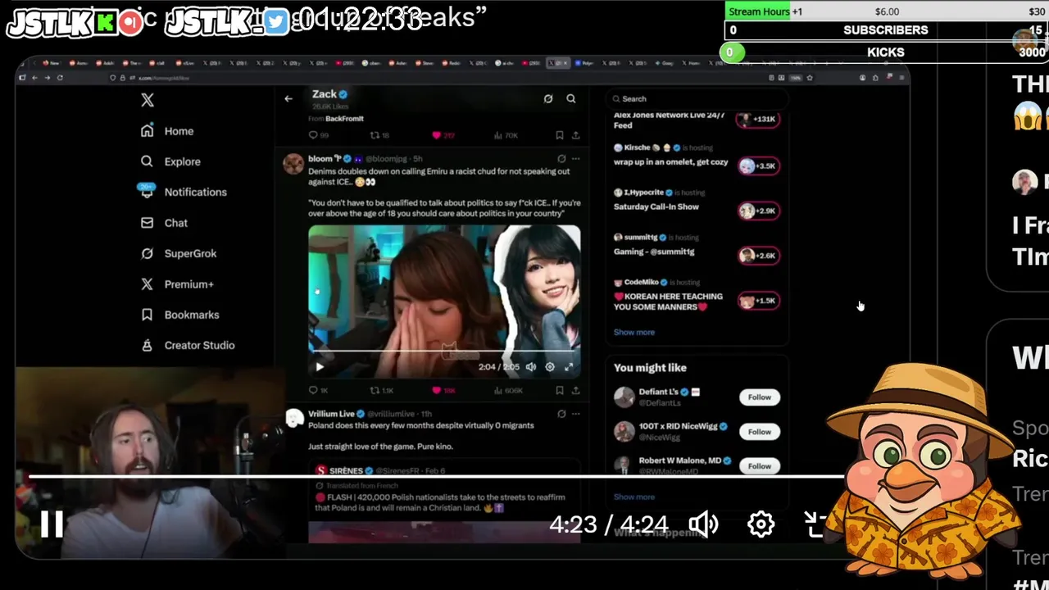Screen dimensions: 1049x590
Task: Click the Twitter bird icon in the overlay
Action: (276, 23)
